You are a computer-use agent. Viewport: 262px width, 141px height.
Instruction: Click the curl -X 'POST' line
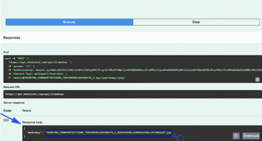pos(17,59)
